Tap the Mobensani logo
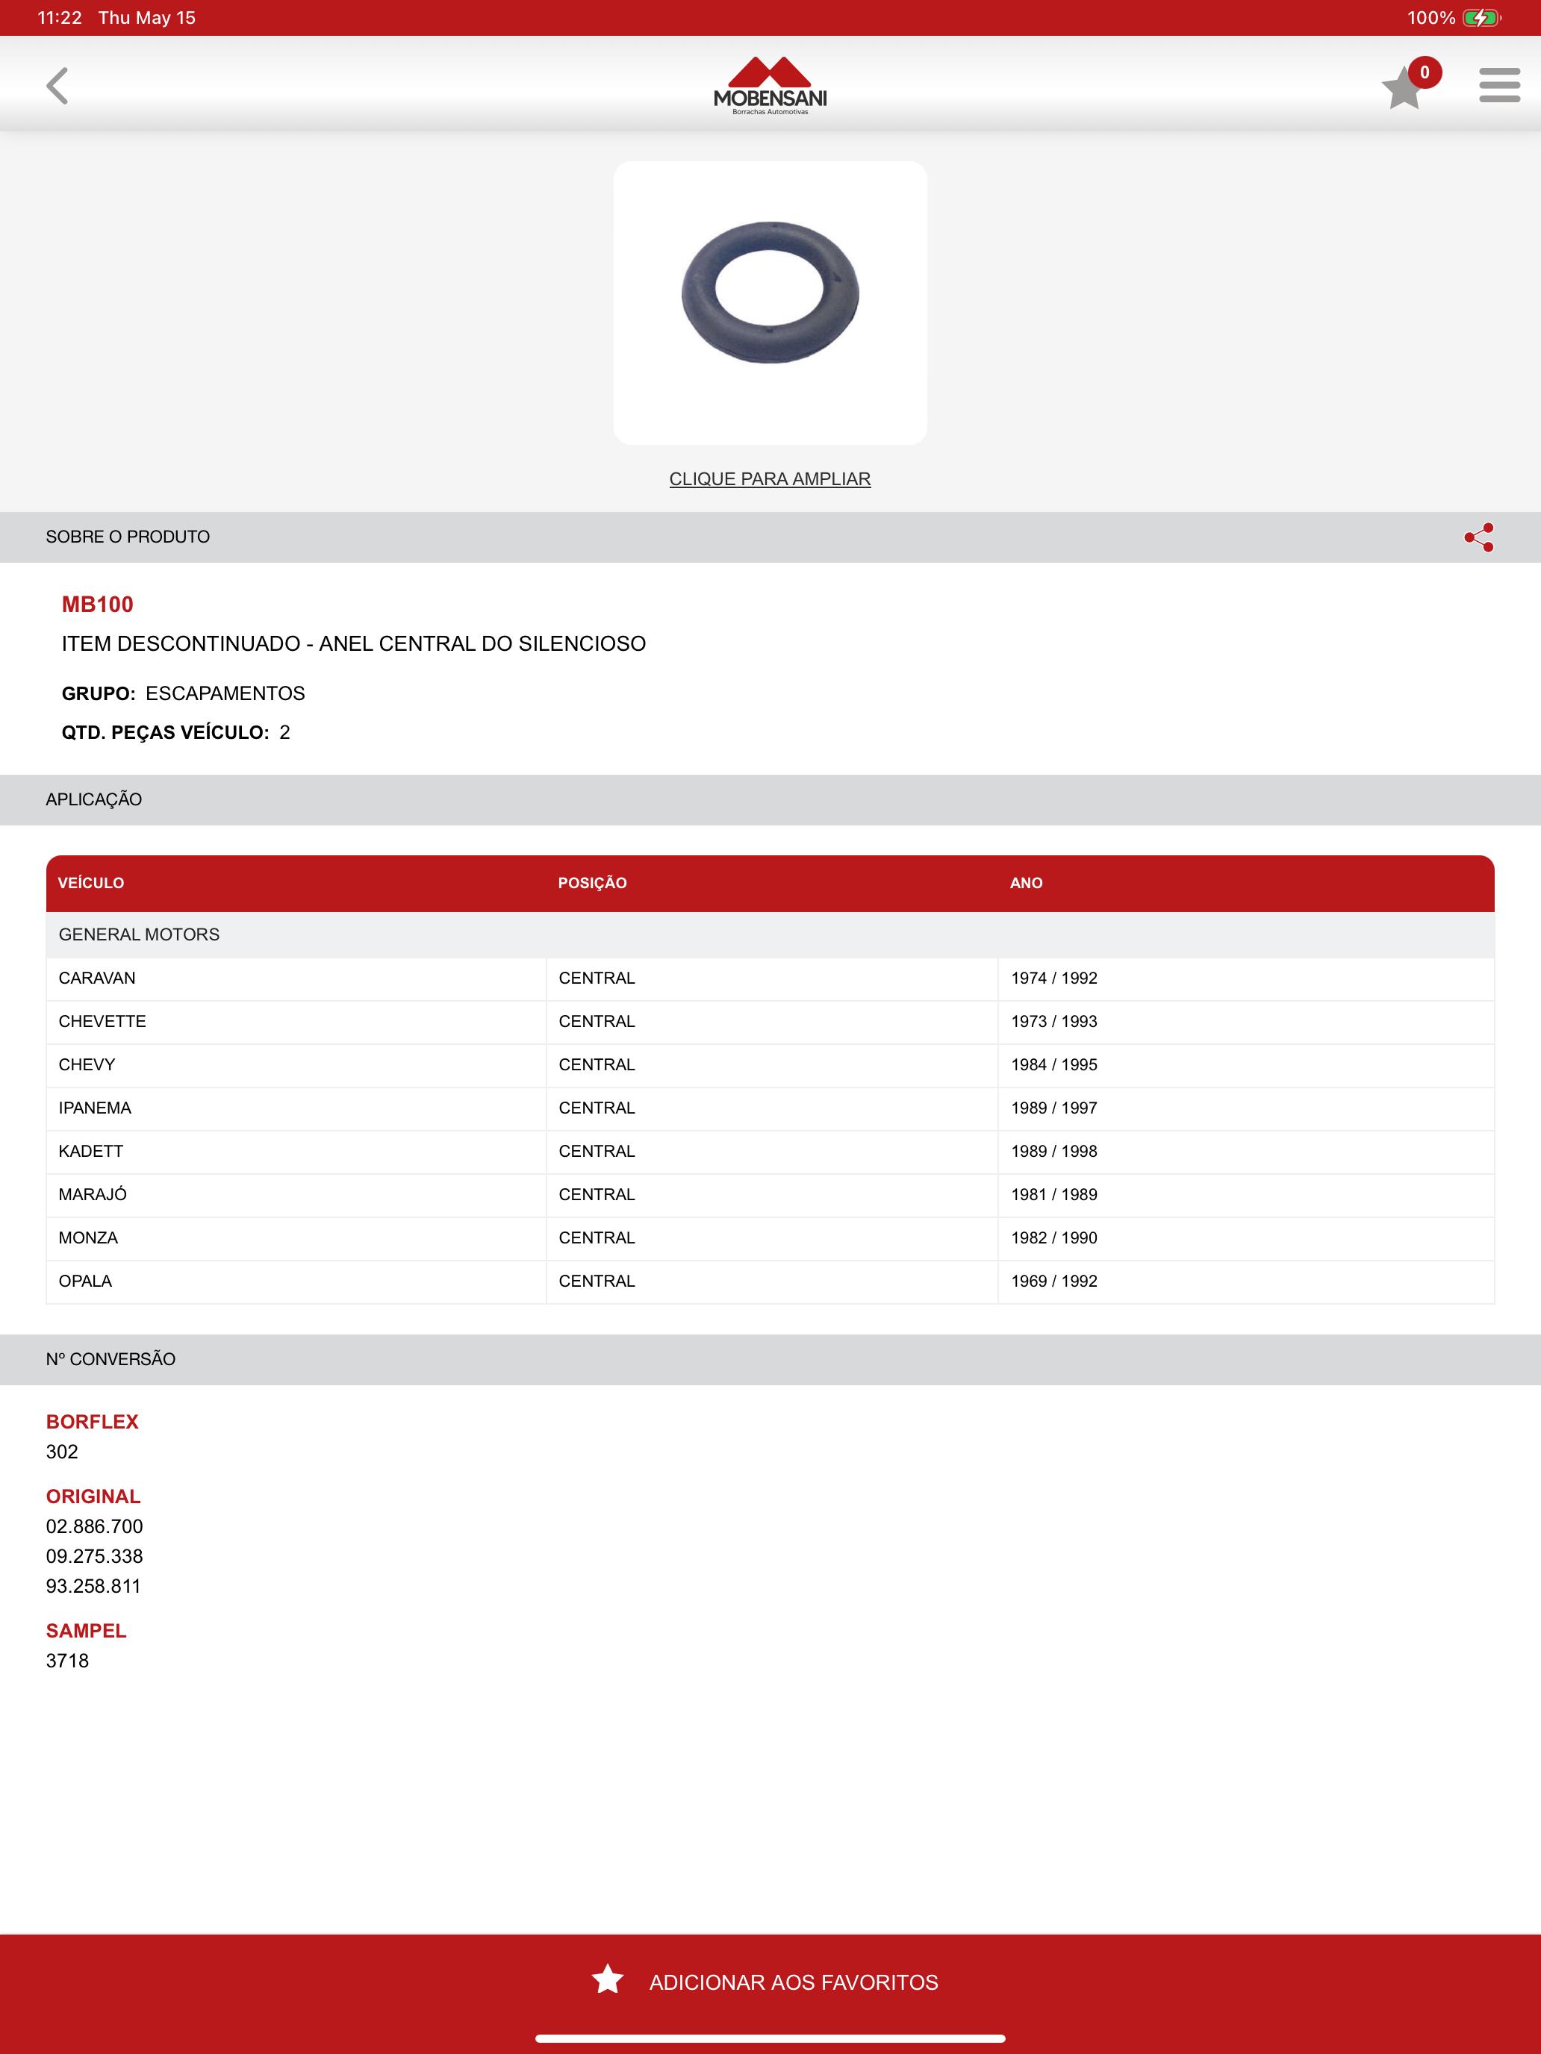 pos(770,85)
